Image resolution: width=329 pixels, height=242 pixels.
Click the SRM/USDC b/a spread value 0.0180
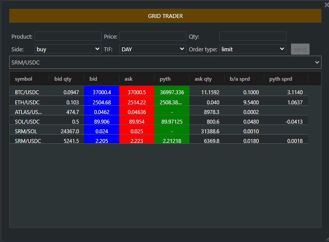251,141
